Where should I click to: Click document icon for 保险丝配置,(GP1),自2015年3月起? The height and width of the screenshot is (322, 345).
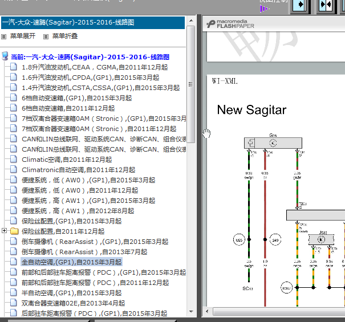(14, 221)
